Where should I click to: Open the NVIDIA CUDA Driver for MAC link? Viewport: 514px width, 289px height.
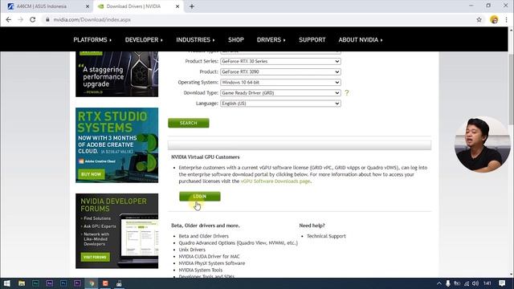[x=209, y=257]
